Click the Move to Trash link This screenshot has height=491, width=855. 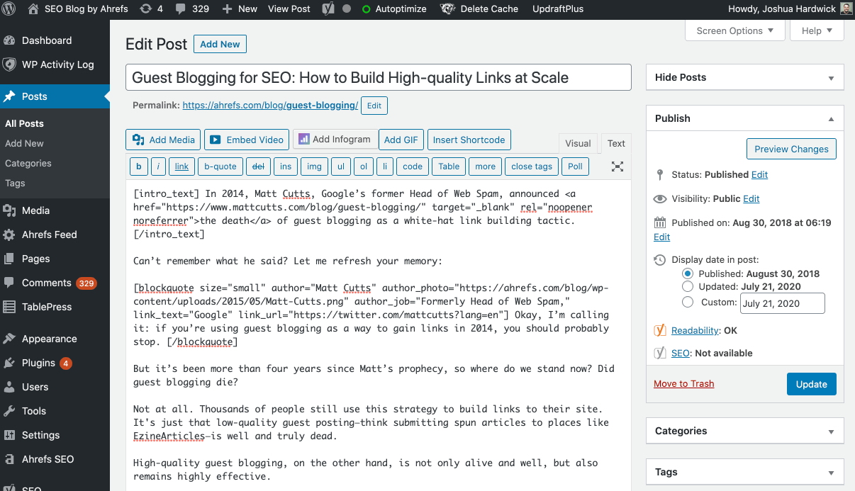coord(683,383)
